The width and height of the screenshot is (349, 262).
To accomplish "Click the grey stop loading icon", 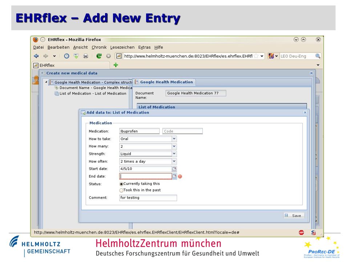I will [x=108, y=56].
